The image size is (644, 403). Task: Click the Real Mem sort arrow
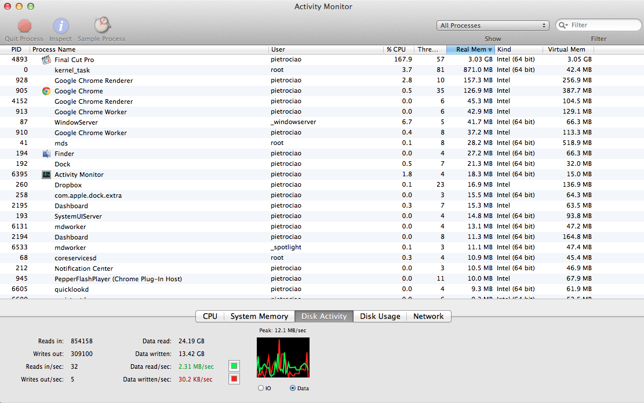(x=490, y=50)
